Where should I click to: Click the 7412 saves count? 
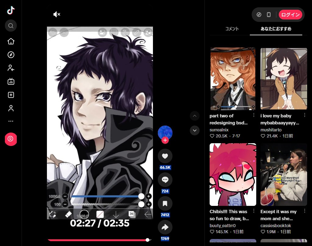pos(165,215)
